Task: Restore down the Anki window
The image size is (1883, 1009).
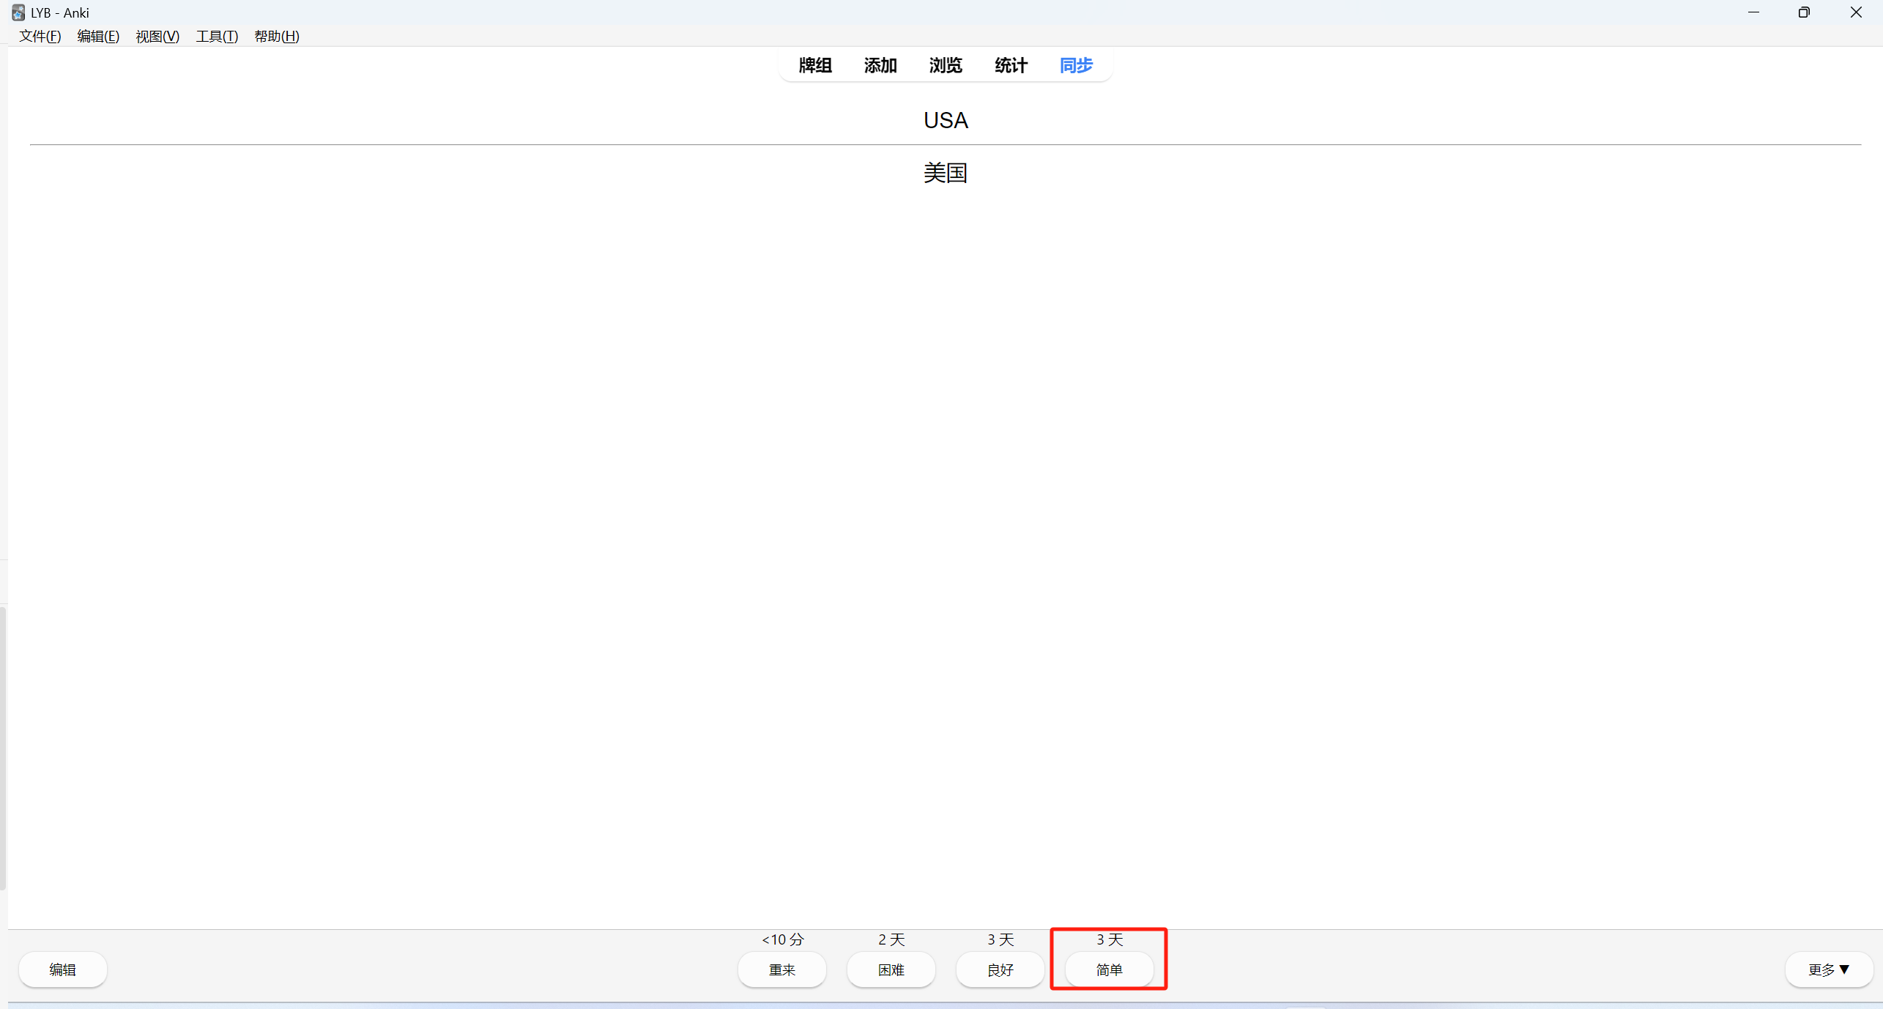Action: [x=1804, y=12]
